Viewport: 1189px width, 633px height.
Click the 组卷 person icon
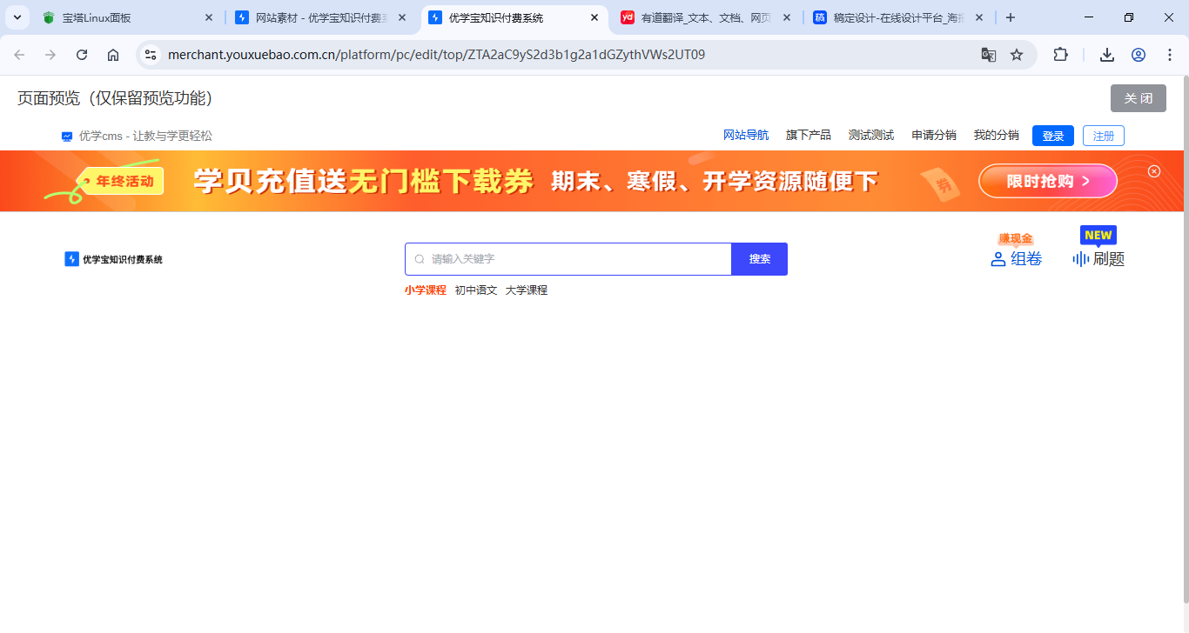point(998,259)
